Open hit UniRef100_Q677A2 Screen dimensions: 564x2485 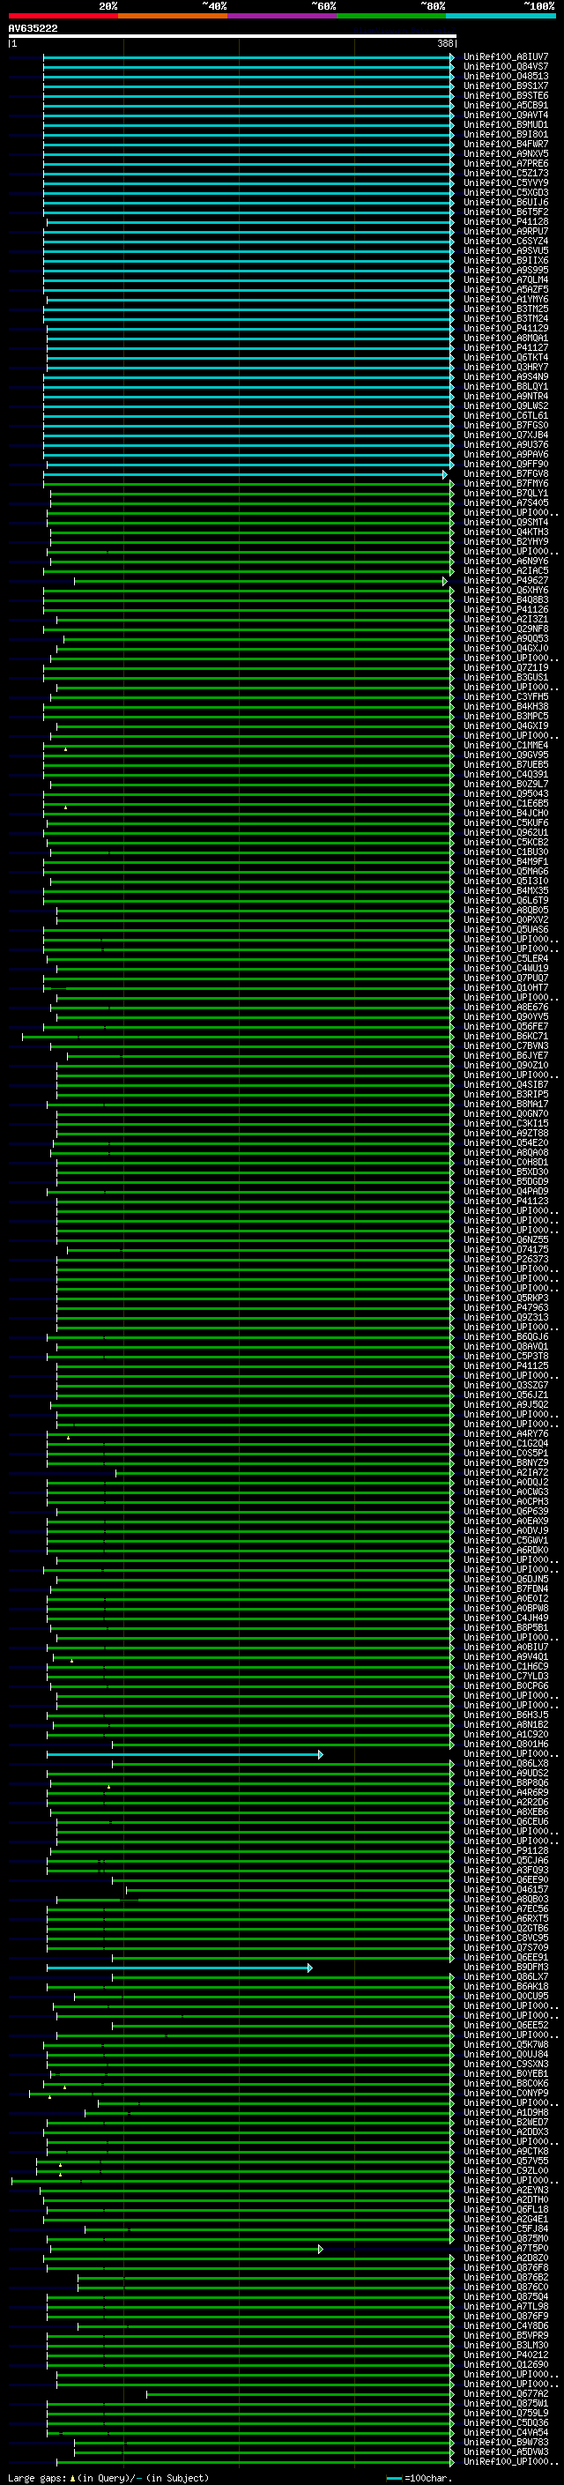(x=505, y=2392)
